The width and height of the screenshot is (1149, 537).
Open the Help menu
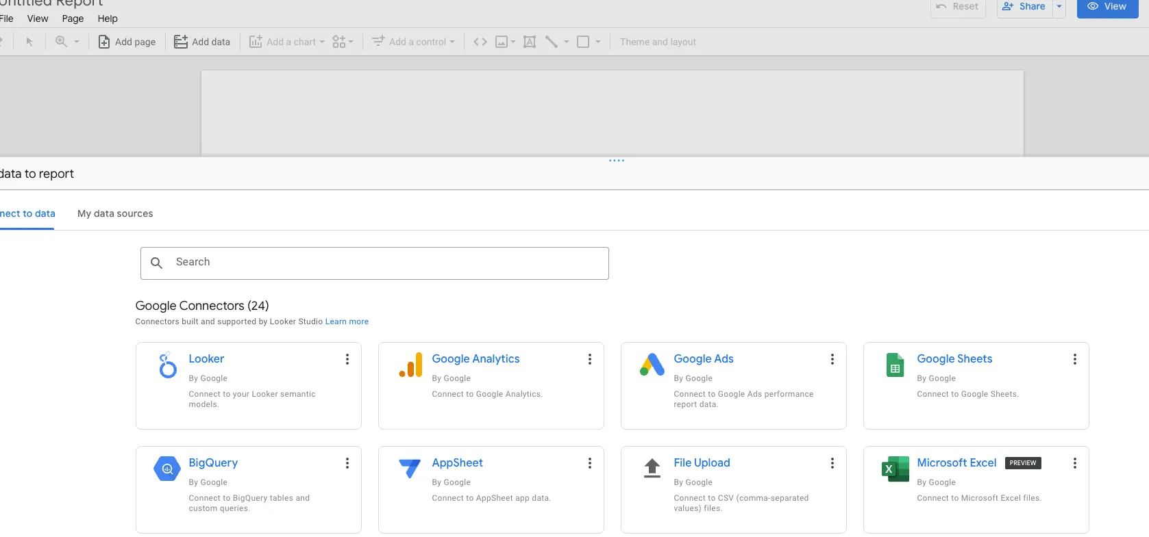pyautogui.click(x=108, y=18)
